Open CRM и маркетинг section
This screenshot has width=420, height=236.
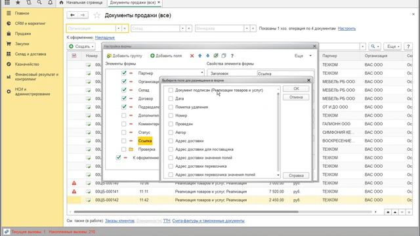coord(30,24)
